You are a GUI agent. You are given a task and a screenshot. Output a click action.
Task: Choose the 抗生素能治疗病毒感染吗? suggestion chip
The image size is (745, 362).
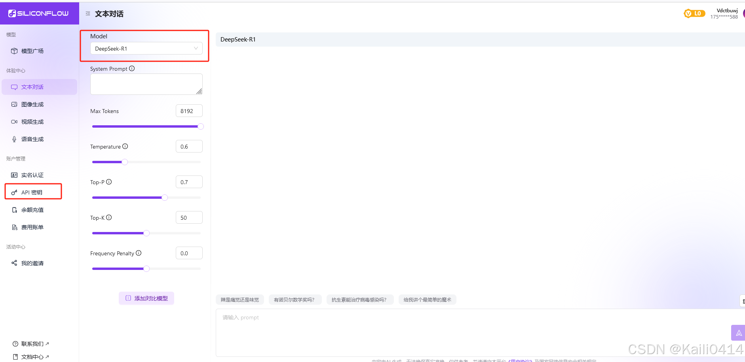pyautogui.click(x=360, y=300)
